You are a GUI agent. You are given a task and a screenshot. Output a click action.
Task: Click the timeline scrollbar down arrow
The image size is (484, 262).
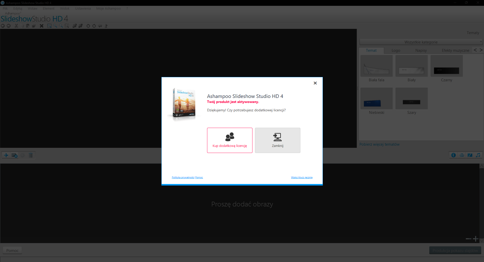pos(482,241)
